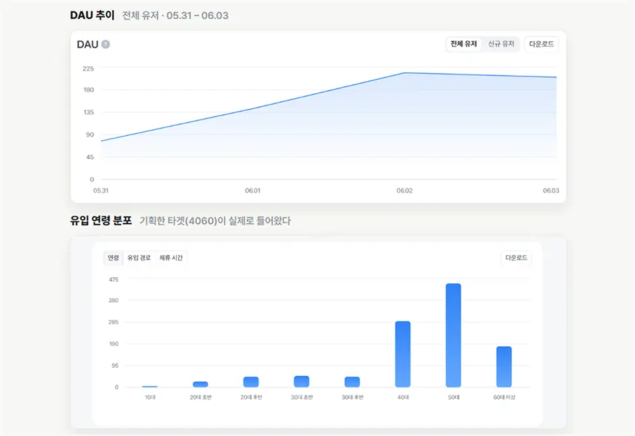The width and height of the screenshot is (635, 436).
Task: Click the 285 y-axis value in age chart
Action: click(x=114, y=322)
